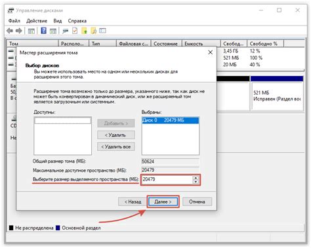Click the 100 % free cell
This screenshot has width=311, height=248.
point(256,58)
